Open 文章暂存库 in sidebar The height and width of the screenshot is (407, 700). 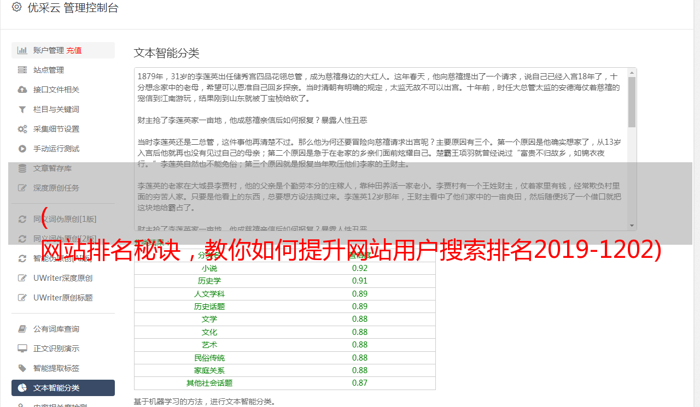point(63,168)
